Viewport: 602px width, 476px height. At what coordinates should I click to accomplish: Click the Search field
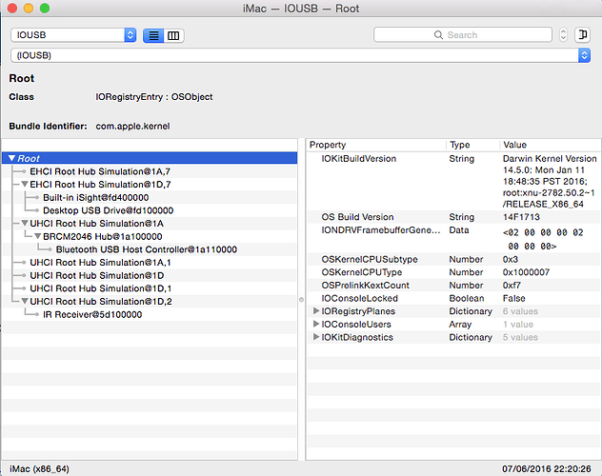click(x=463, y=35)
